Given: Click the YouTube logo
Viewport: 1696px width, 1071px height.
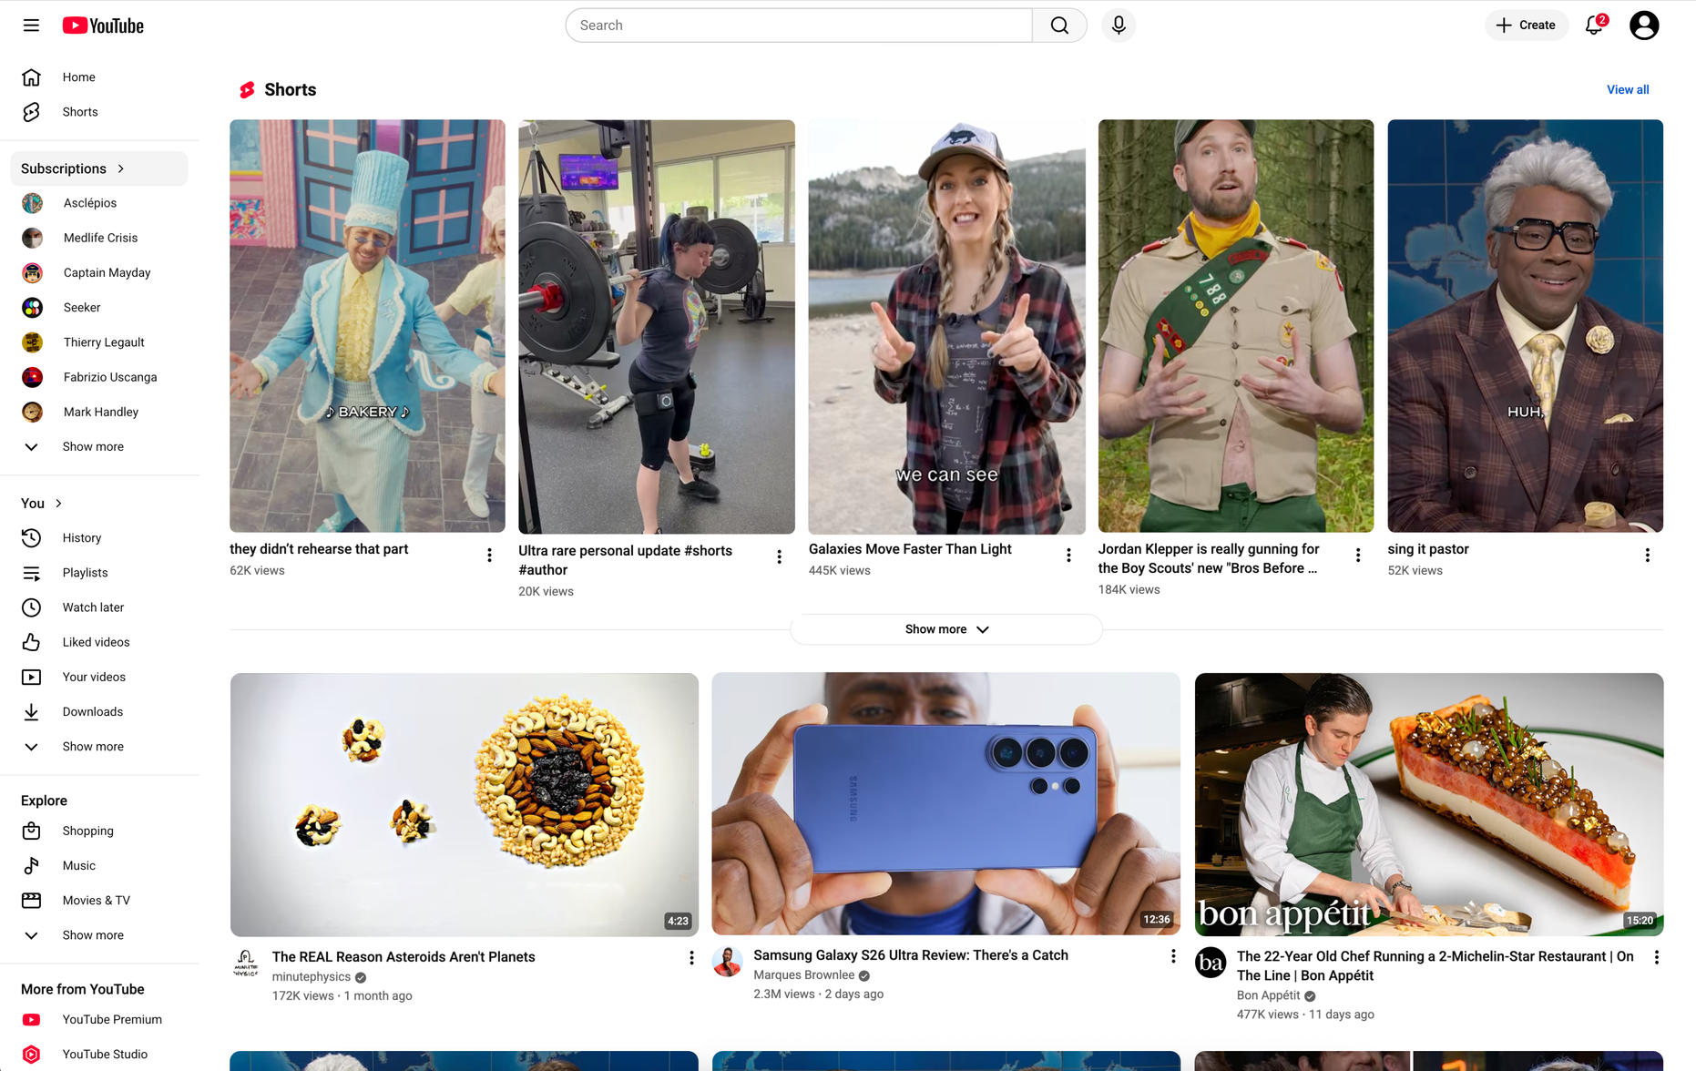Looking at the screenshot, I should pyautogui.click(x=103, y=25).
